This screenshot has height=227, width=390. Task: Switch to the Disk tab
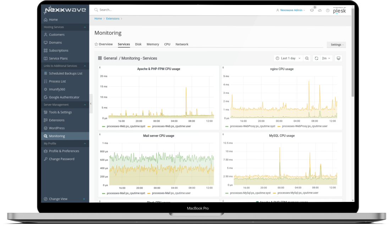click(138, 44)
